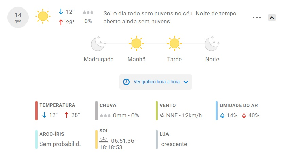Image resolution: width=283 pixels, height=168 pixels.
Task: Select the Manhã period label
Action: pos(137,59)
